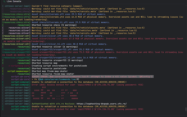Screen dimensions: 187x117
Task: Click first 'Unable to establish a connection' oxmysql line
Action: pos(79,82)
